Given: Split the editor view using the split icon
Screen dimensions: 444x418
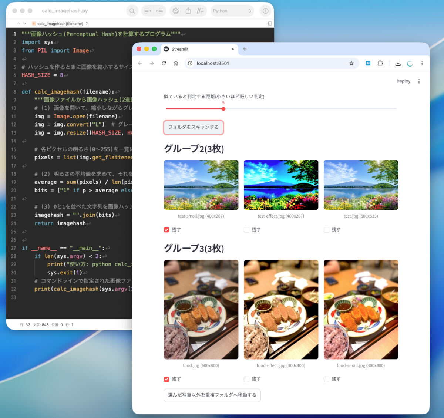Looking at the screenshot, I should (270, 23).
